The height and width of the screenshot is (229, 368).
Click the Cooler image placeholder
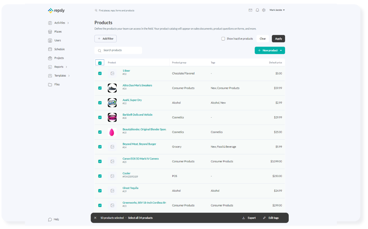pyautogui.click(x=112, y=176)
